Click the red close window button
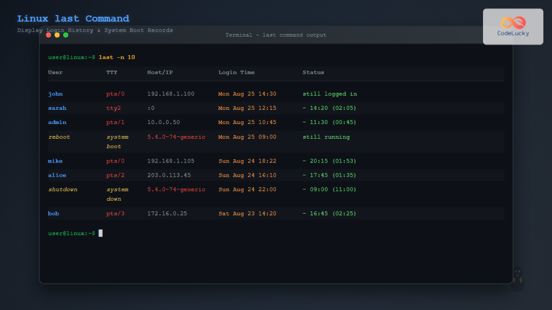The image size is (552, 310). click(x=48, y=35)
